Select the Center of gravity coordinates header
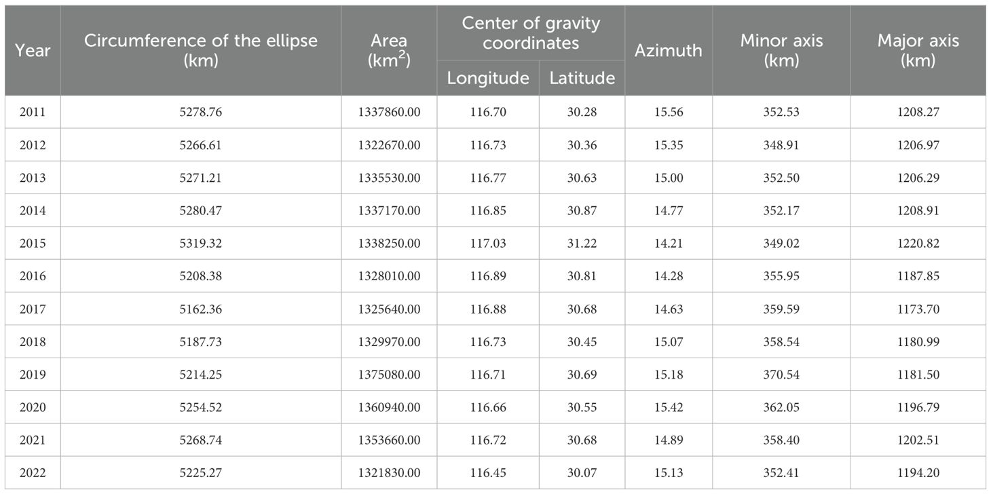The width and height of the screenshot is (991, 494). click(531, 33)
